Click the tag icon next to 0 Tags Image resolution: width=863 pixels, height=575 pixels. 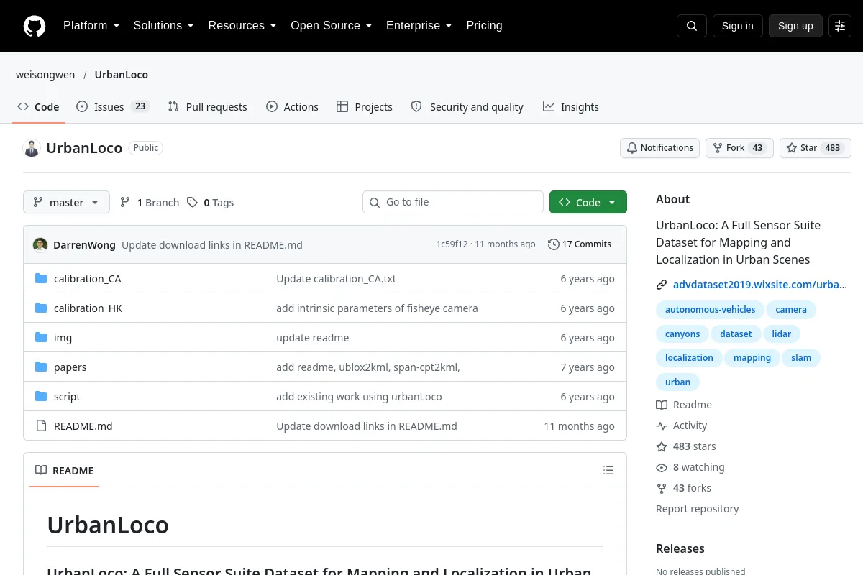(192, 203)
